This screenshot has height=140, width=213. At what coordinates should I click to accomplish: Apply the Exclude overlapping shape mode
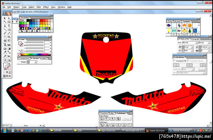click(118, 119)
